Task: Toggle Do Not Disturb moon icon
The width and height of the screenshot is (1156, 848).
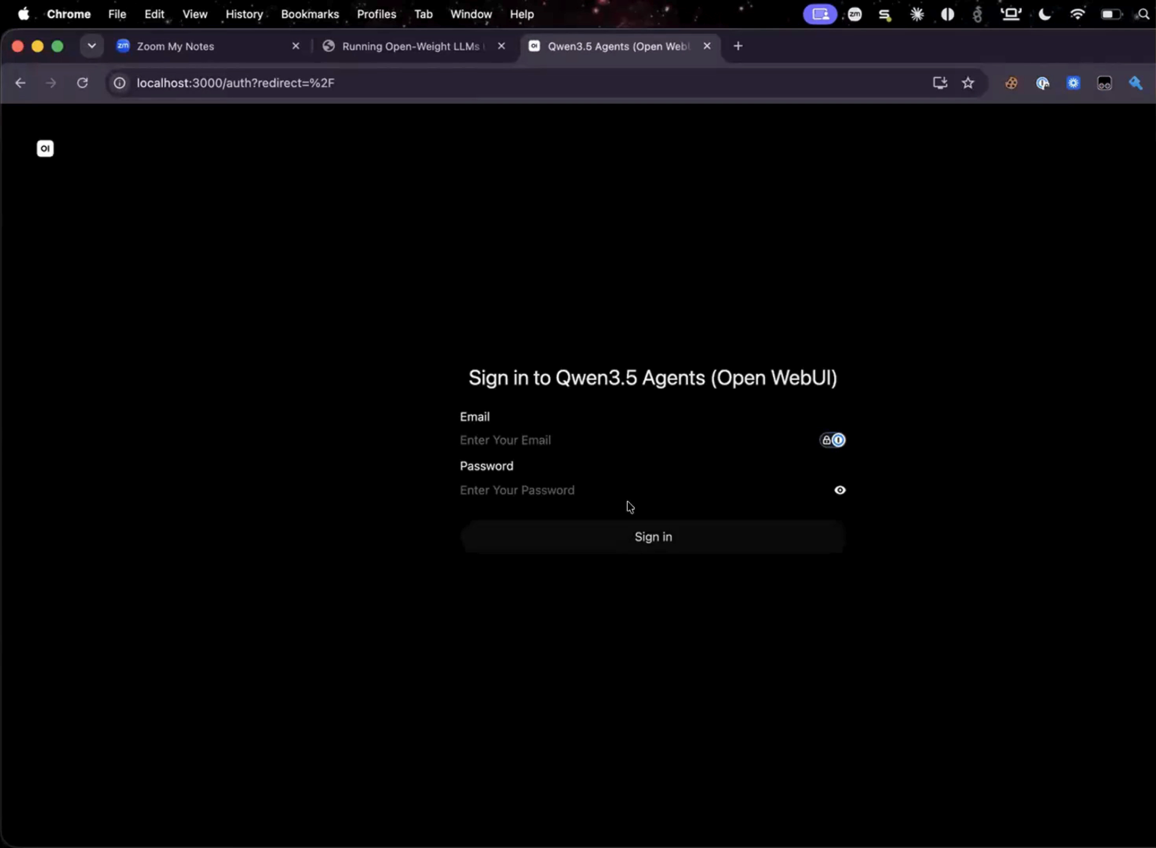Action: click(1044, 14)
